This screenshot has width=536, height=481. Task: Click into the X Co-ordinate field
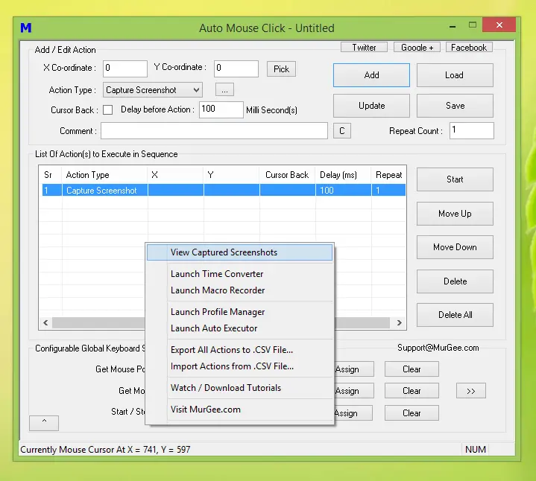[124, 69]
